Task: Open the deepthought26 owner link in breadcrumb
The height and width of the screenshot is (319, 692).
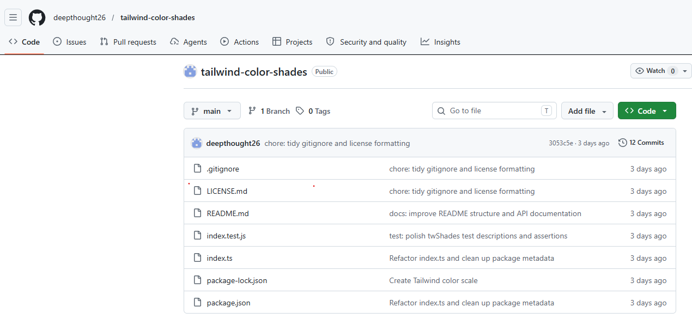Action: 80,17
